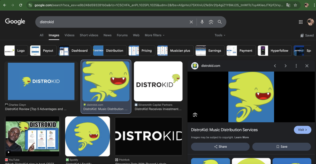Start voice search with microphone icon
316x164 pixels.
(202, 22)
